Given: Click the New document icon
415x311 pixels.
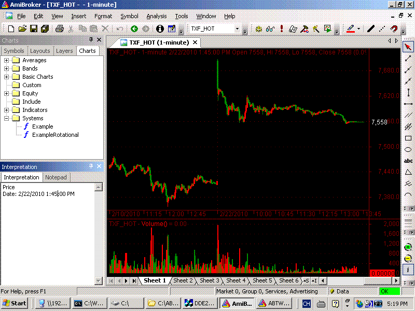Looking at the screenshot, I should 11,29.
